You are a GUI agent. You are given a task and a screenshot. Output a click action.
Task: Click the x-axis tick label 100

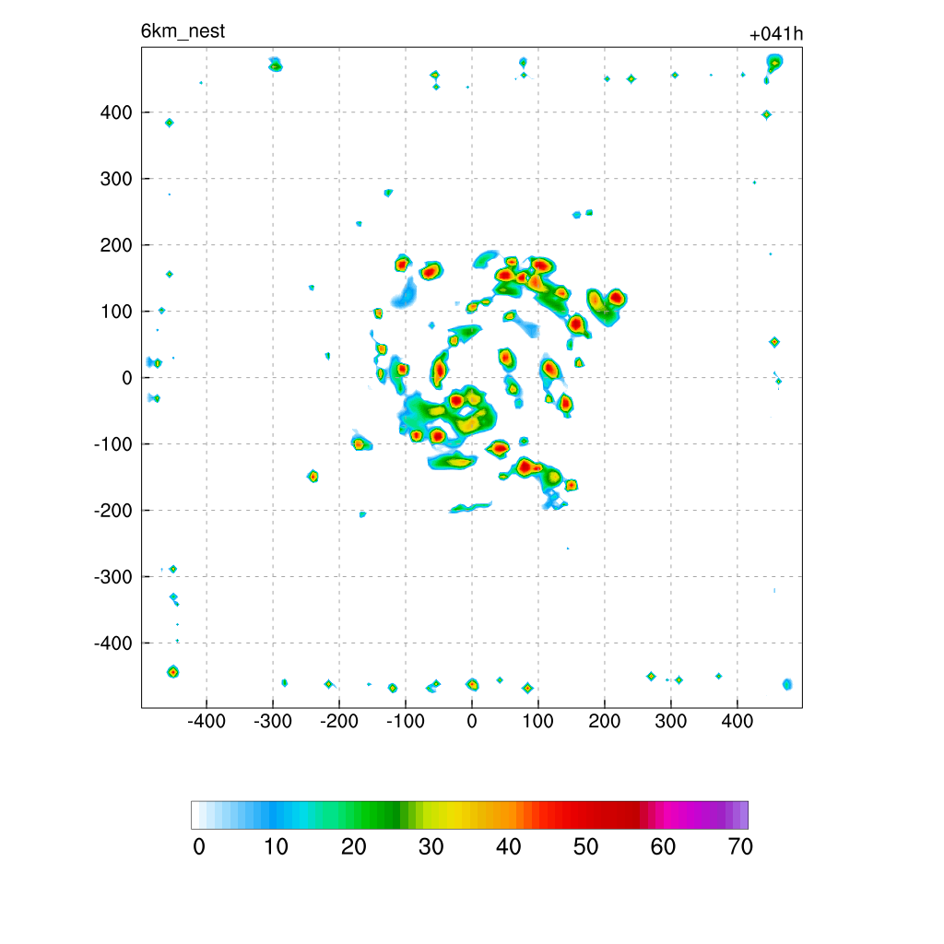click(537, 721)
